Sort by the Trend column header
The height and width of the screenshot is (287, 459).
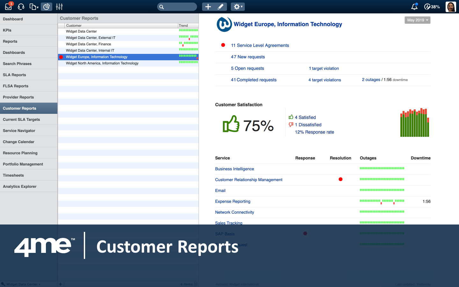click(x=188, y=26)
